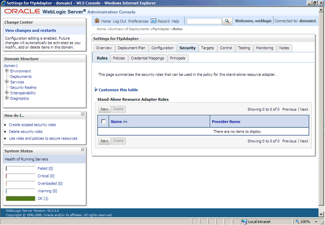Viewport: 325px width, 225px height.
Task: Open the Preferences link
Action: point(138,21)
